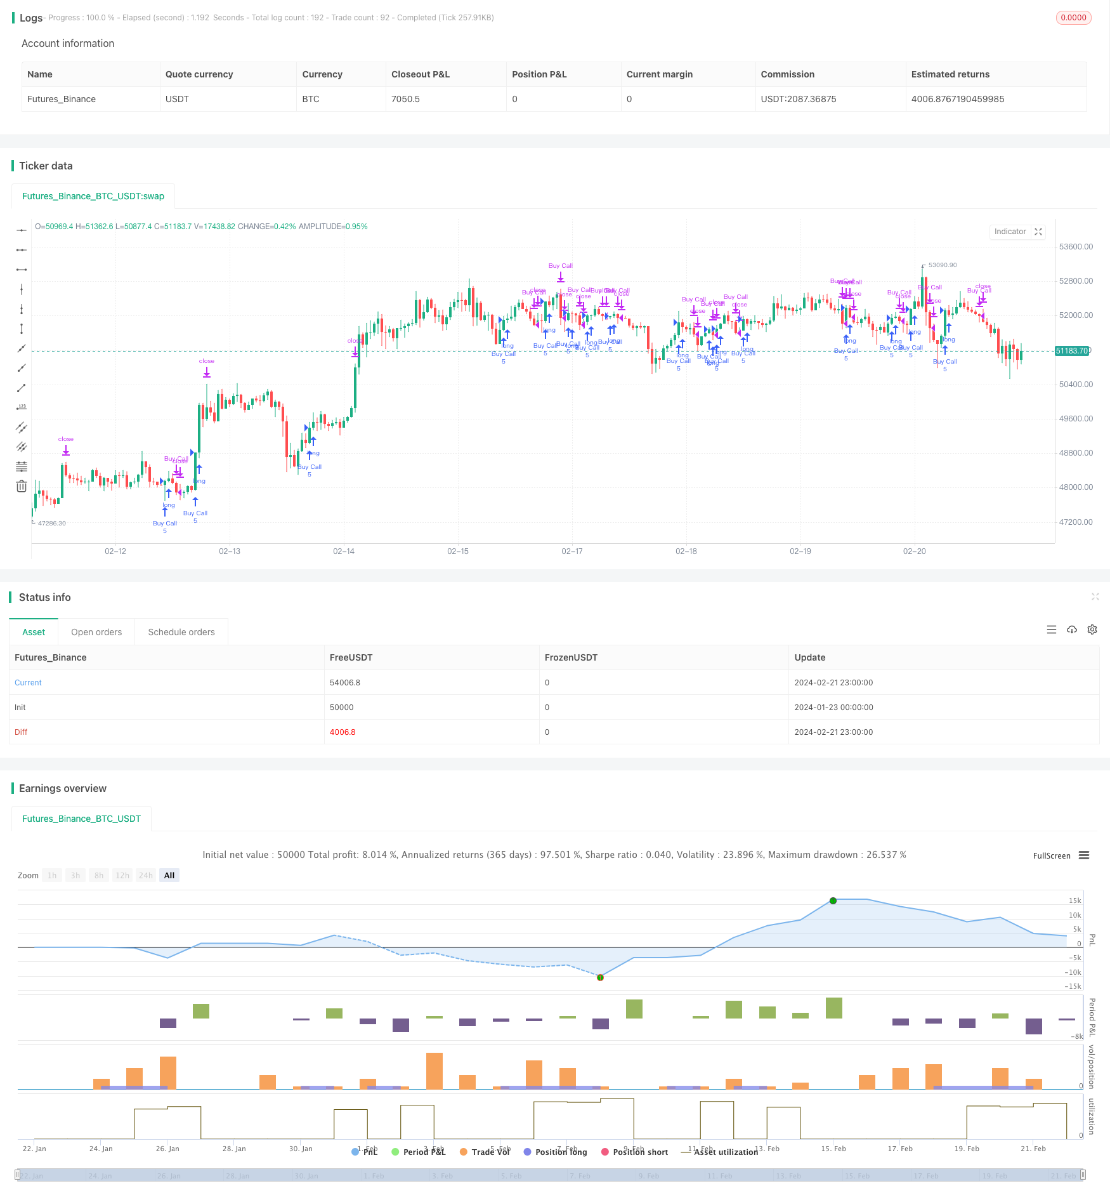Toggle the Position long series in legend
The height and width of the screenshot is (1200, 1110).
click(x=556, y=1152)
